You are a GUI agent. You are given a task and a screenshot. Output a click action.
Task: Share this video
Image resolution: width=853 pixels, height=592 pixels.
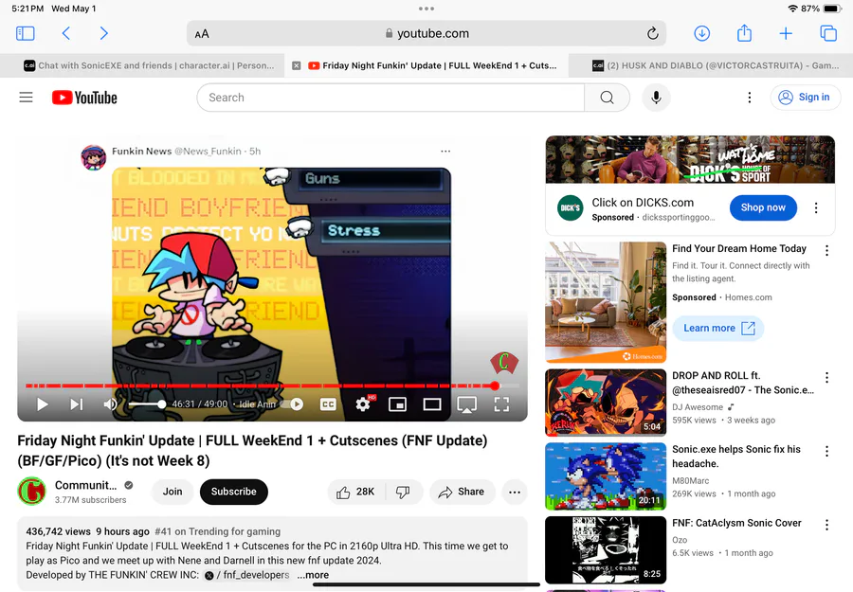point(462,492)
